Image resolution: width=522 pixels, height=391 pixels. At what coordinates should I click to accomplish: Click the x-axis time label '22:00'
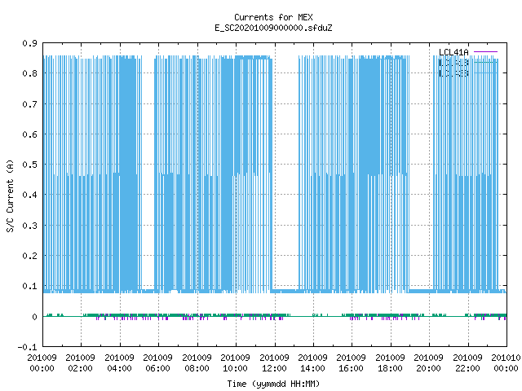467,368
